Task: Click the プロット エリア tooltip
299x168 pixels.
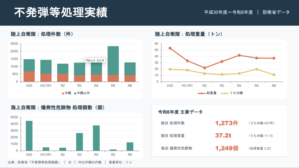Action: (95, 61)
